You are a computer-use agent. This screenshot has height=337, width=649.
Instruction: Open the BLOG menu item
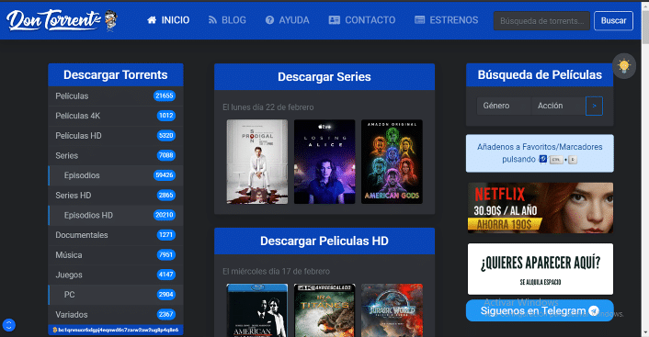point(227,20)
